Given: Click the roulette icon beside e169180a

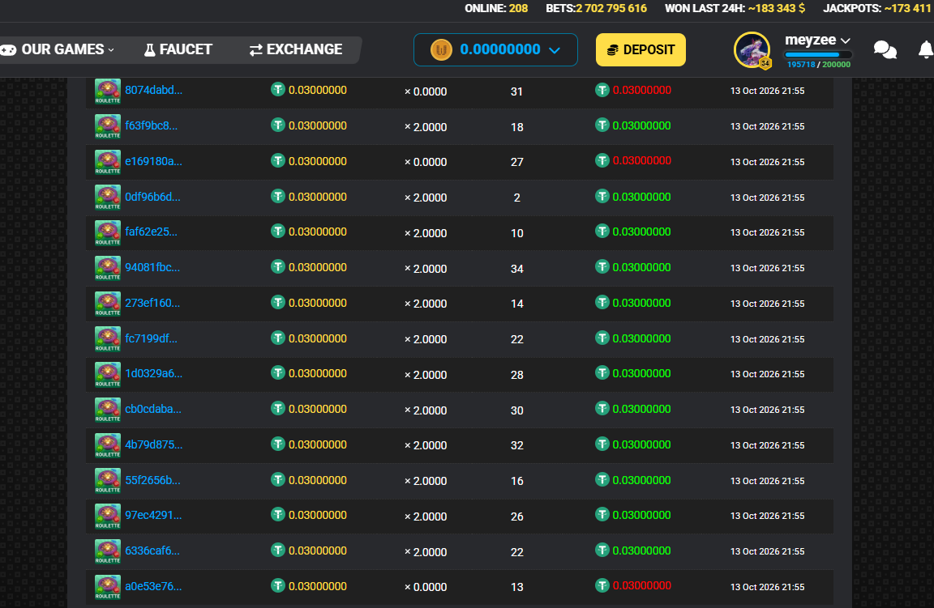Looking at the screenshot, I should (x=108, y=162).
